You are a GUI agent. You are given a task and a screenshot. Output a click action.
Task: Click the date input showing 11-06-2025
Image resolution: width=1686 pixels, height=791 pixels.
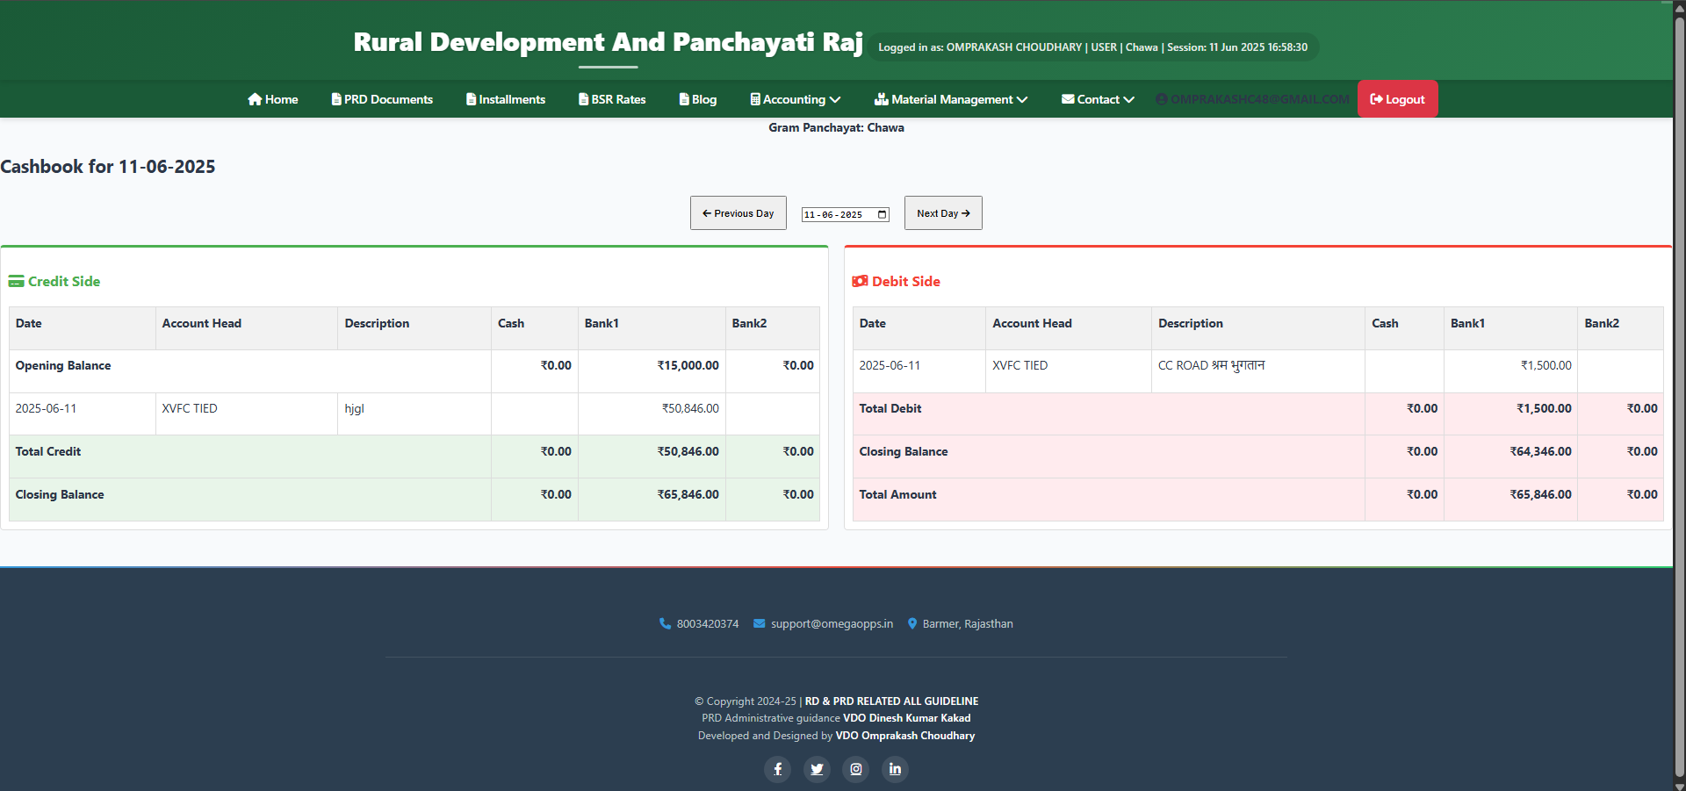coord(846,214)
